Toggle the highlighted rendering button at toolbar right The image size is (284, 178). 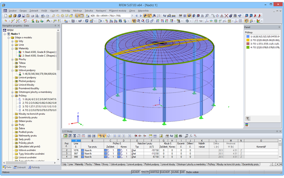(x=247, y=21)
